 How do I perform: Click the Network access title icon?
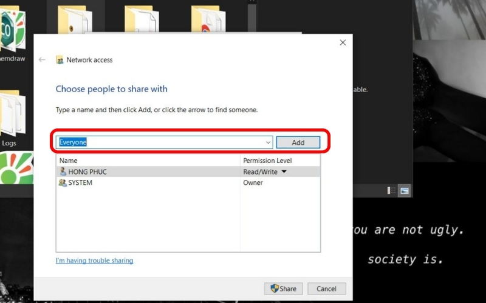(60, 60)
